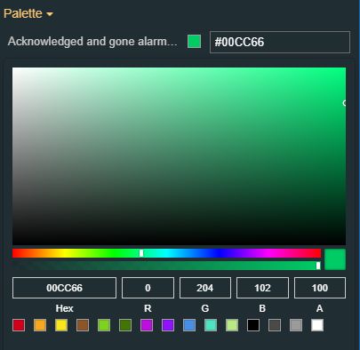The width and height of the screenshot is (360, 350).
Task: Click the green alpha opacity slider
Action: pyautogui.click(x=166, y=266)
